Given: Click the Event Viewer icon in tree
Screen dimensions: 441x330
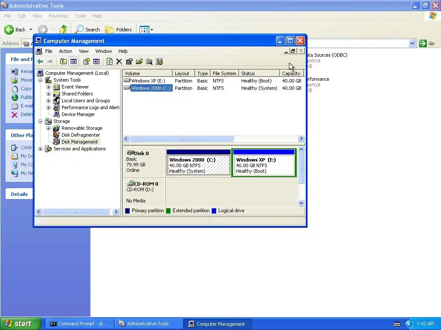Looking at the screenshot, I should point(56,87).
